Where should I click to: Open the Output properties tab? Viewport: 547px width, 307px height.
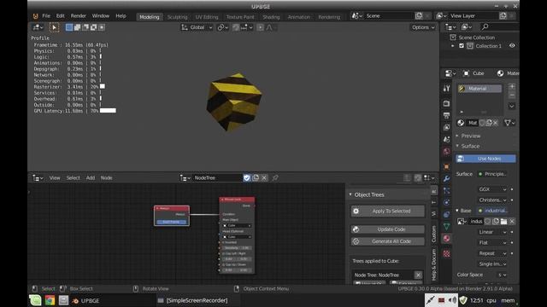(446, 115)
